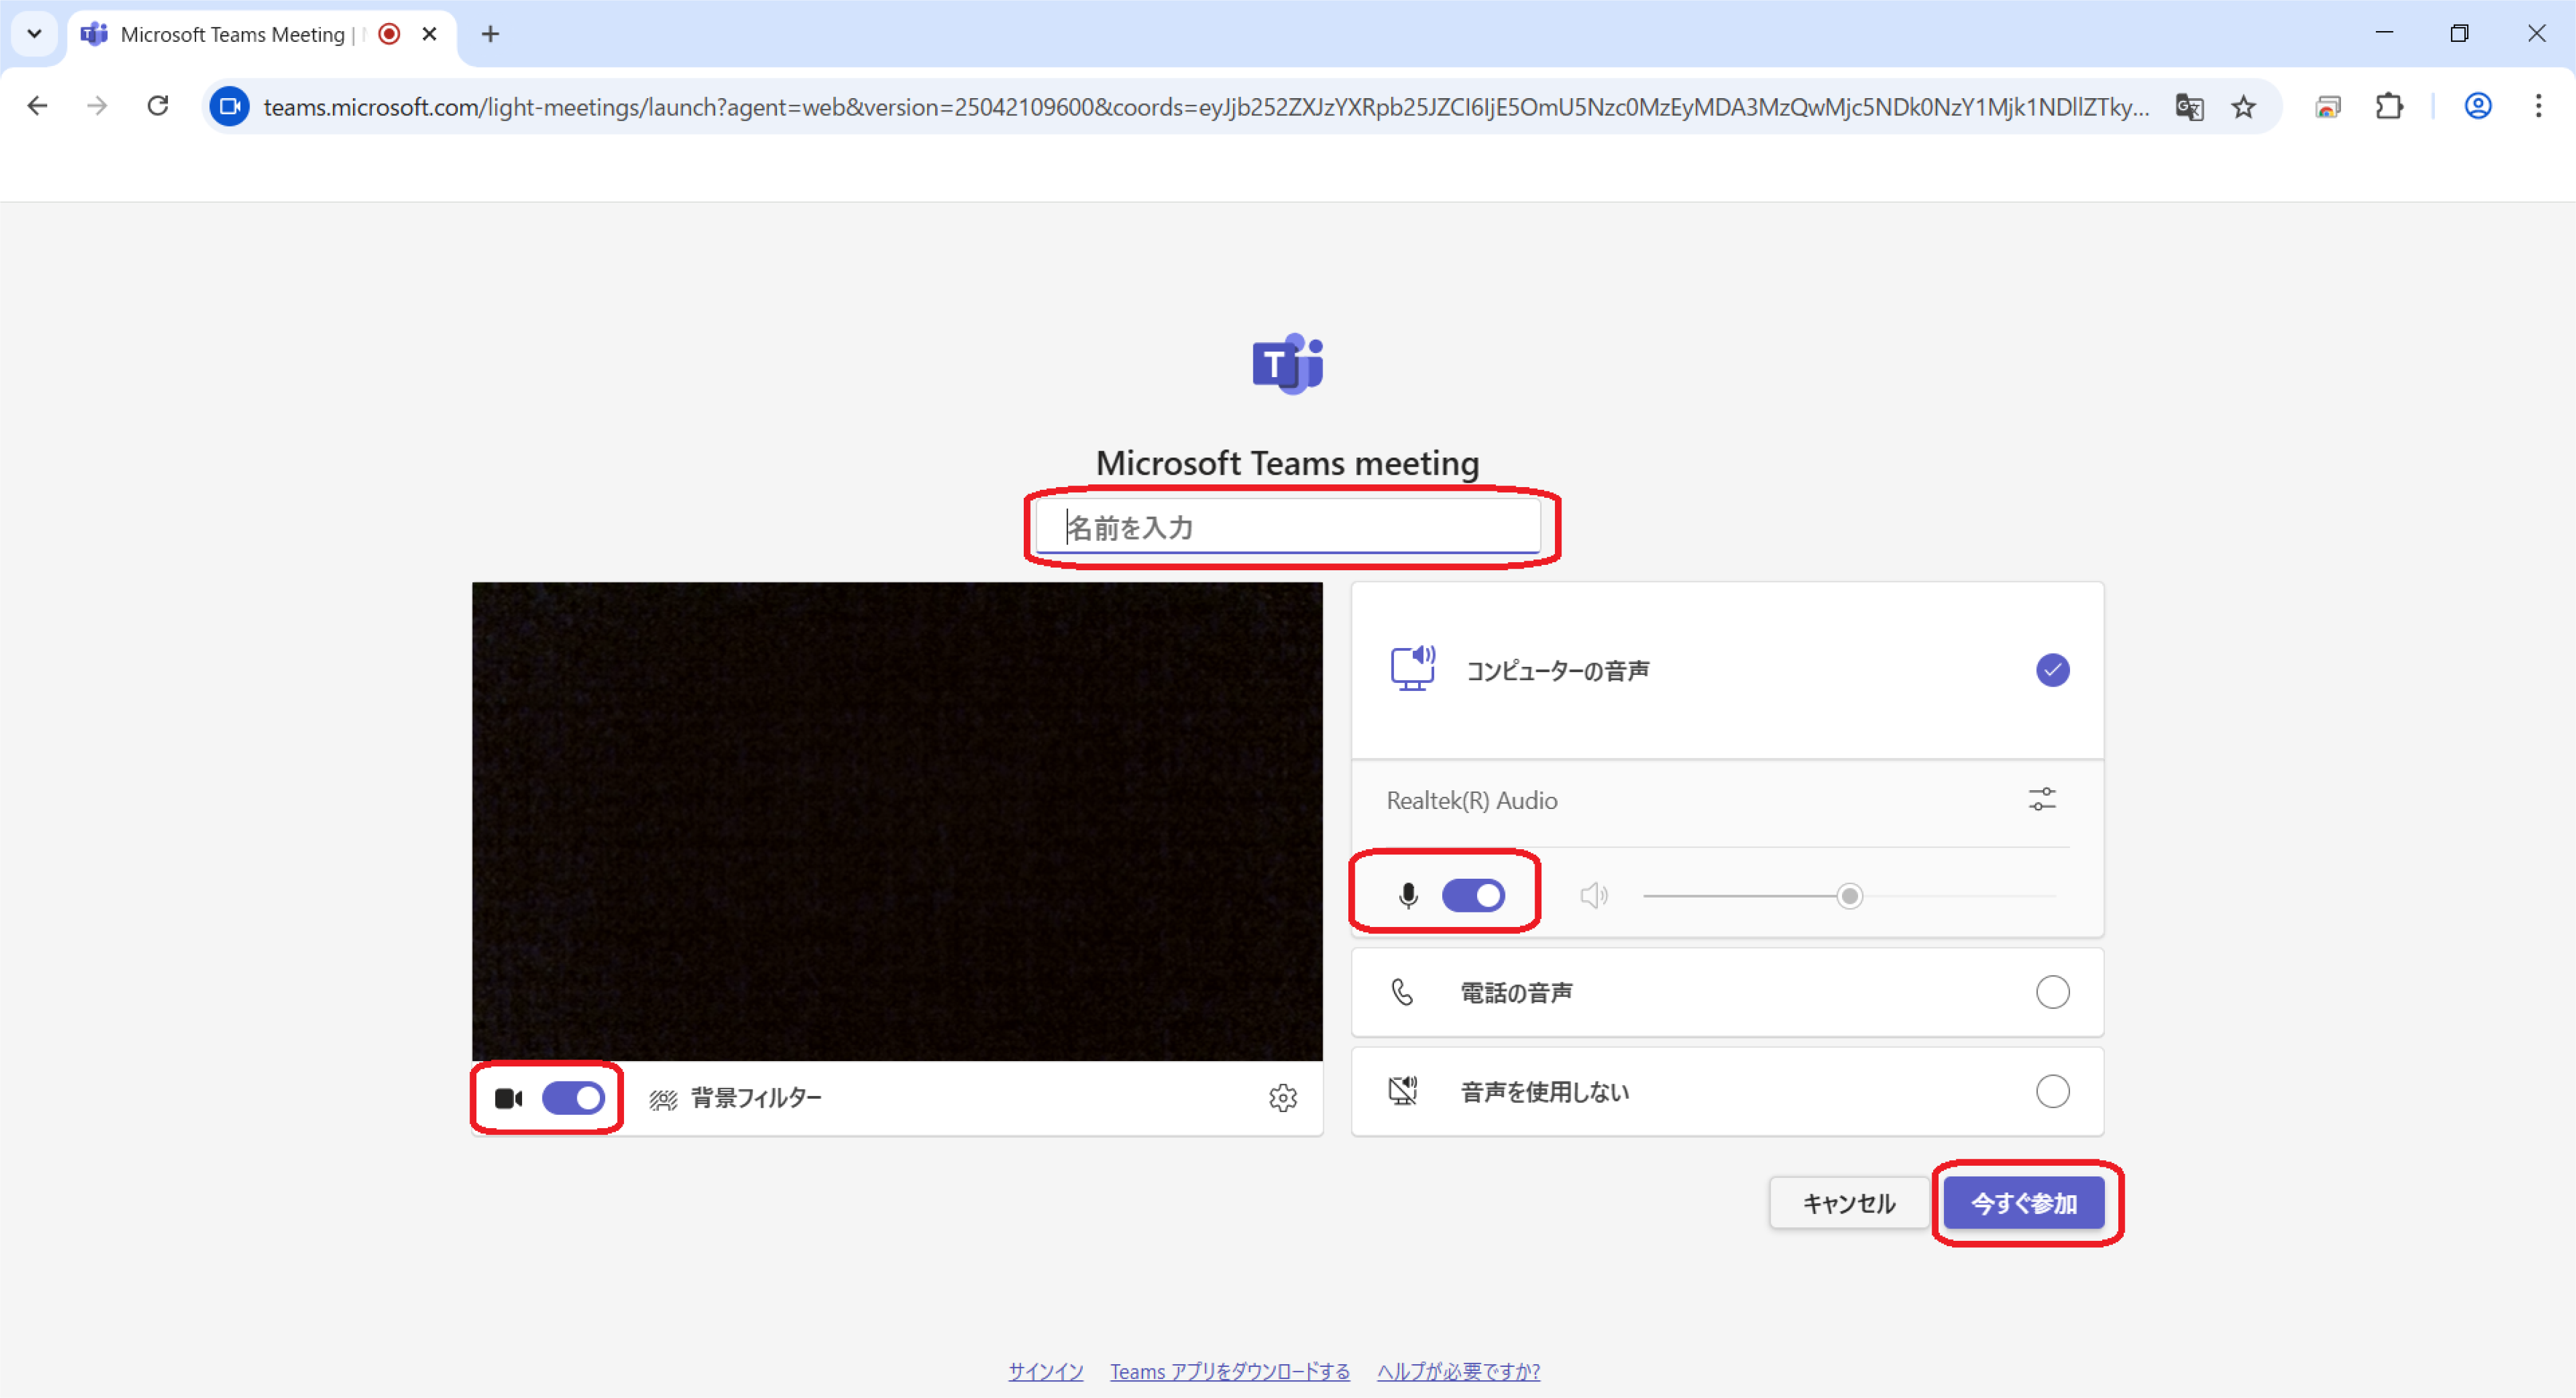Click the camera permission icon in address bar
The height and width of the screenshot is (1398, 2576).
[230, 106]
